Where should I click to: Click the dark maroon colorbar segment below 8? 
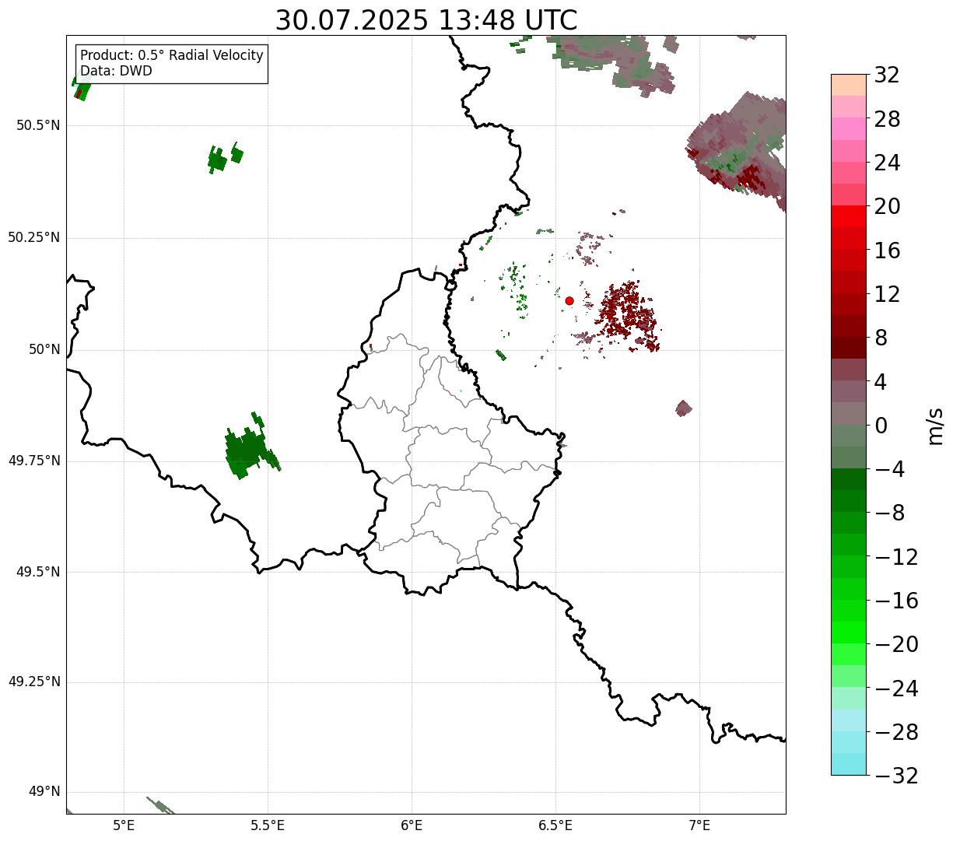tap(849, 348)
